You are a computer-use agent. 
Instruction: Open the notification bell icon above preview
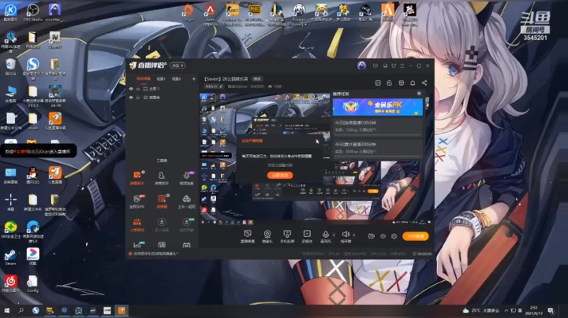413,83
